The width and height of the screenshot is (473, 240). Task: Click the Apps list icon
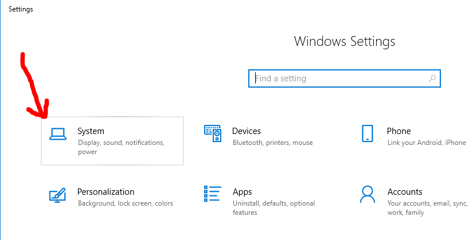(213, 195)
